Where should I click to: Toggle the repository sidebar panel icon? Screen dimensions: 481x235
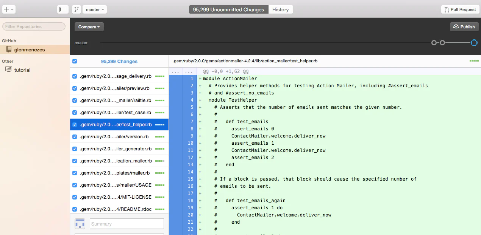tap(63, 9)
